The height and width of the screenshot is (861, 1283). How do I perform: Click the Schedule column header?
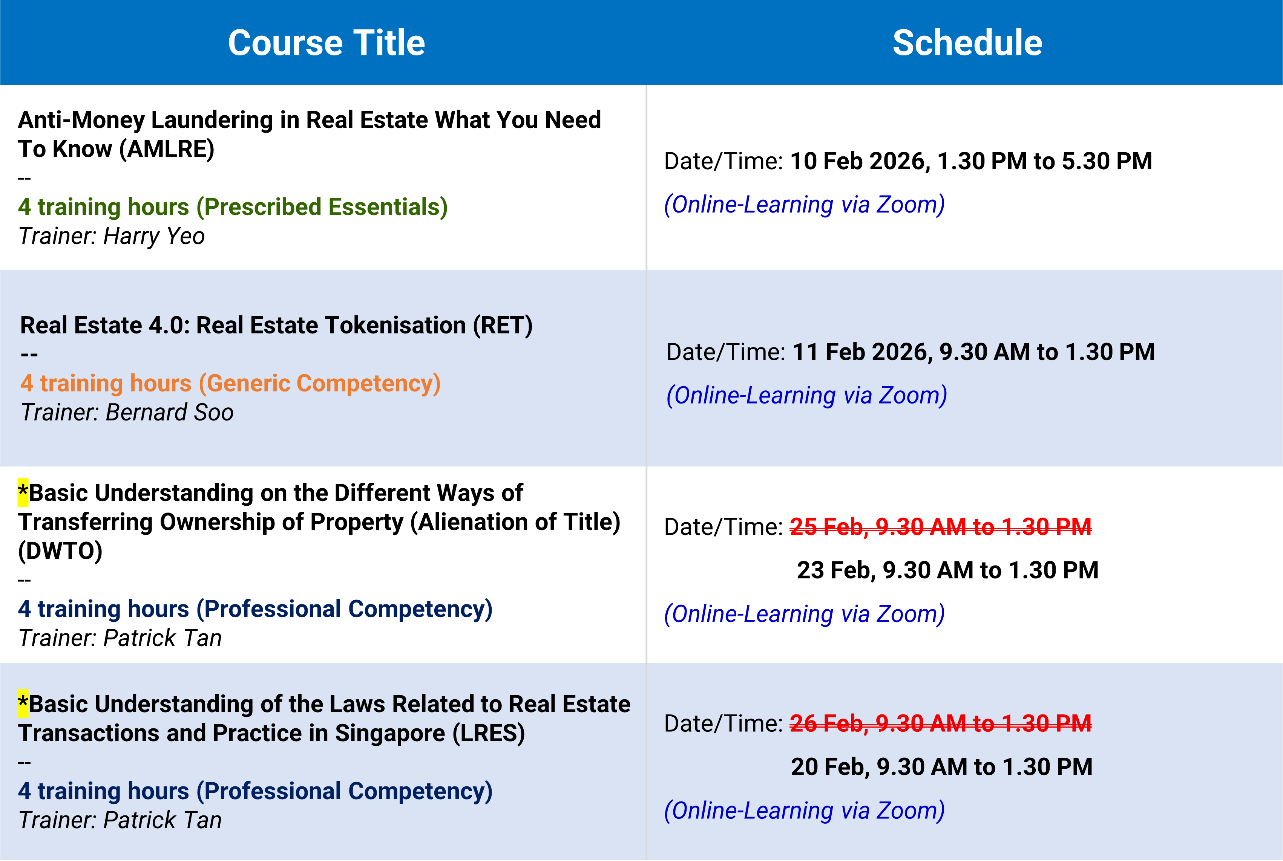coord(967,43)
